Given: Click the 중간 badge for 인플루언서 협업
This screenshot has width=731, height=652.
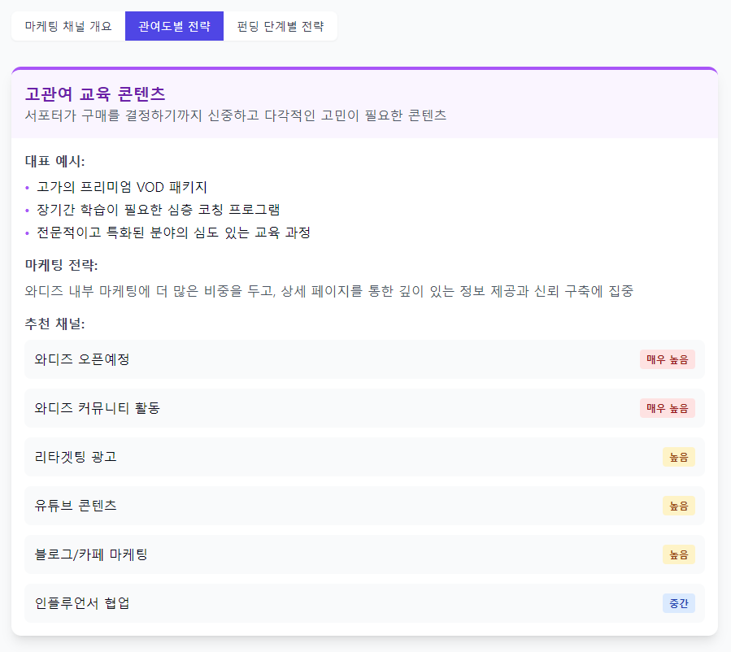Looking at the screenshot, I should (x=679, y=603).
